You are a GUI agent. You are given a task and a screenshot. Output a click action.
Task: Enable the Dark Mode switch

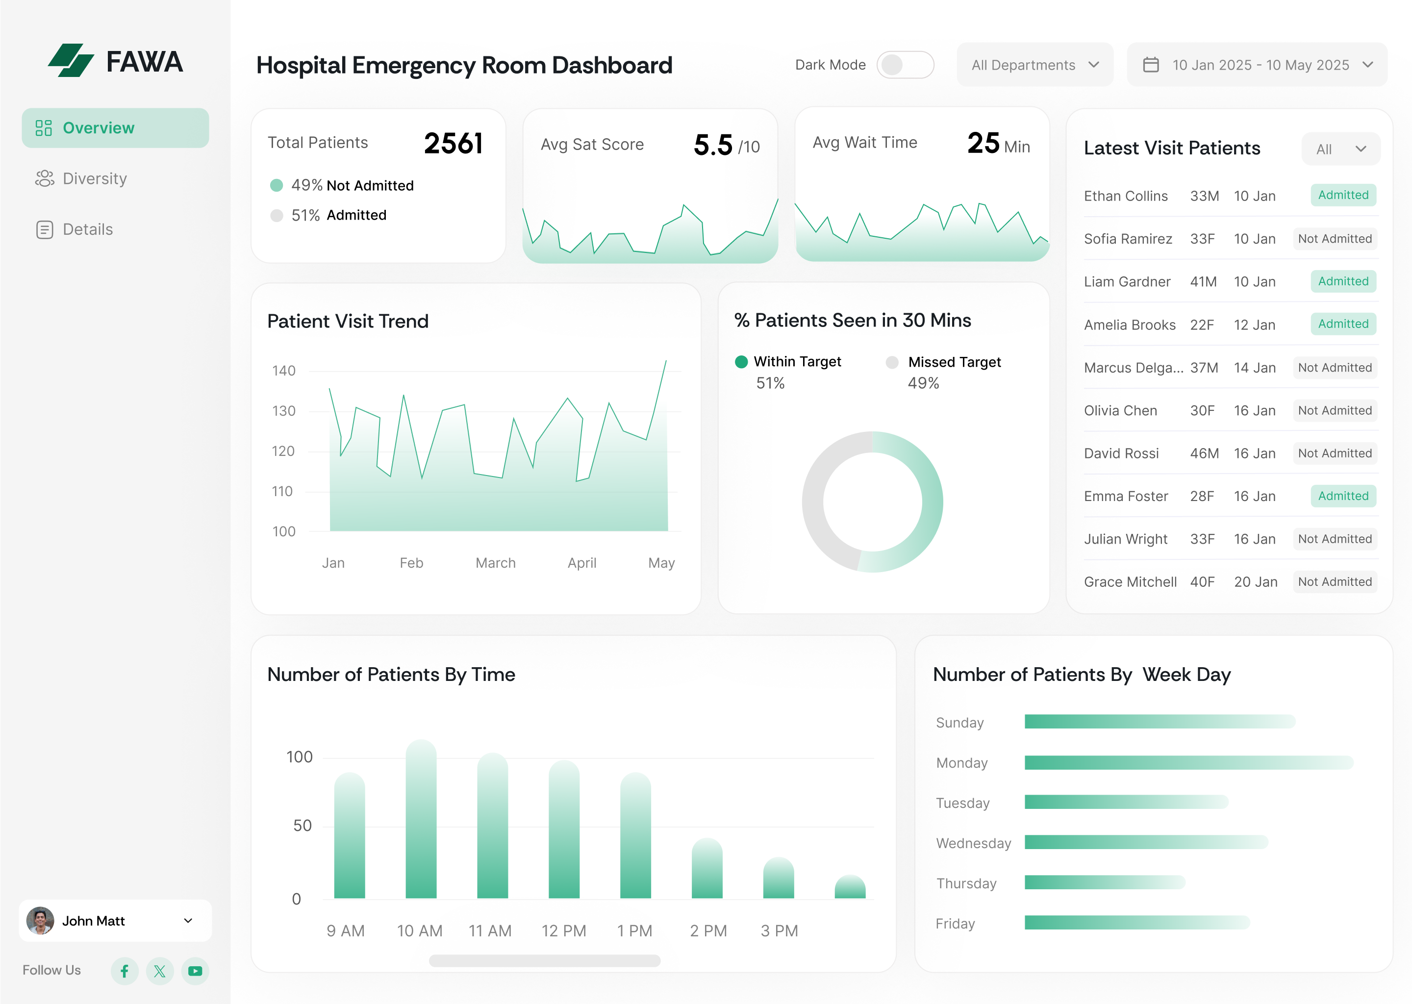coord(905,65)
